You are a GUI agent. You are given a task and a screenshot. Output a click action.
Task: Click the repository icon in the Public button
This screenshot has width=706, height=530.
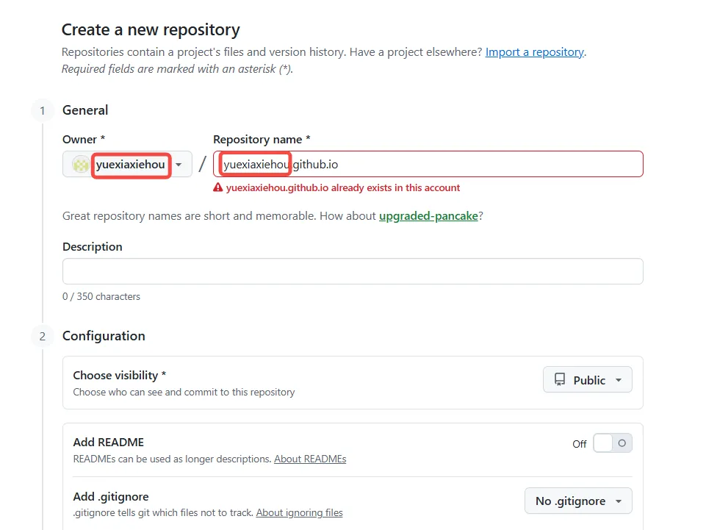(561, 380)
